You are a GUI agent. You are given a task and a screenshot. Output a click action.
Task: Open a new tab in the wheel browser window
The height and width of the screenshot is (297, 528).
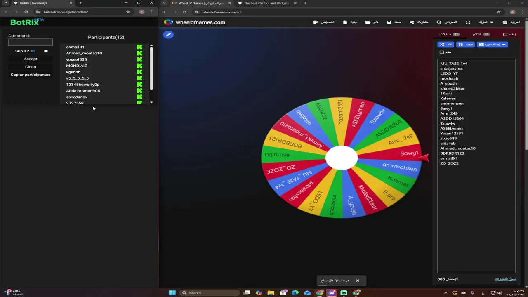pyautogui.click(x=305, y=3)
